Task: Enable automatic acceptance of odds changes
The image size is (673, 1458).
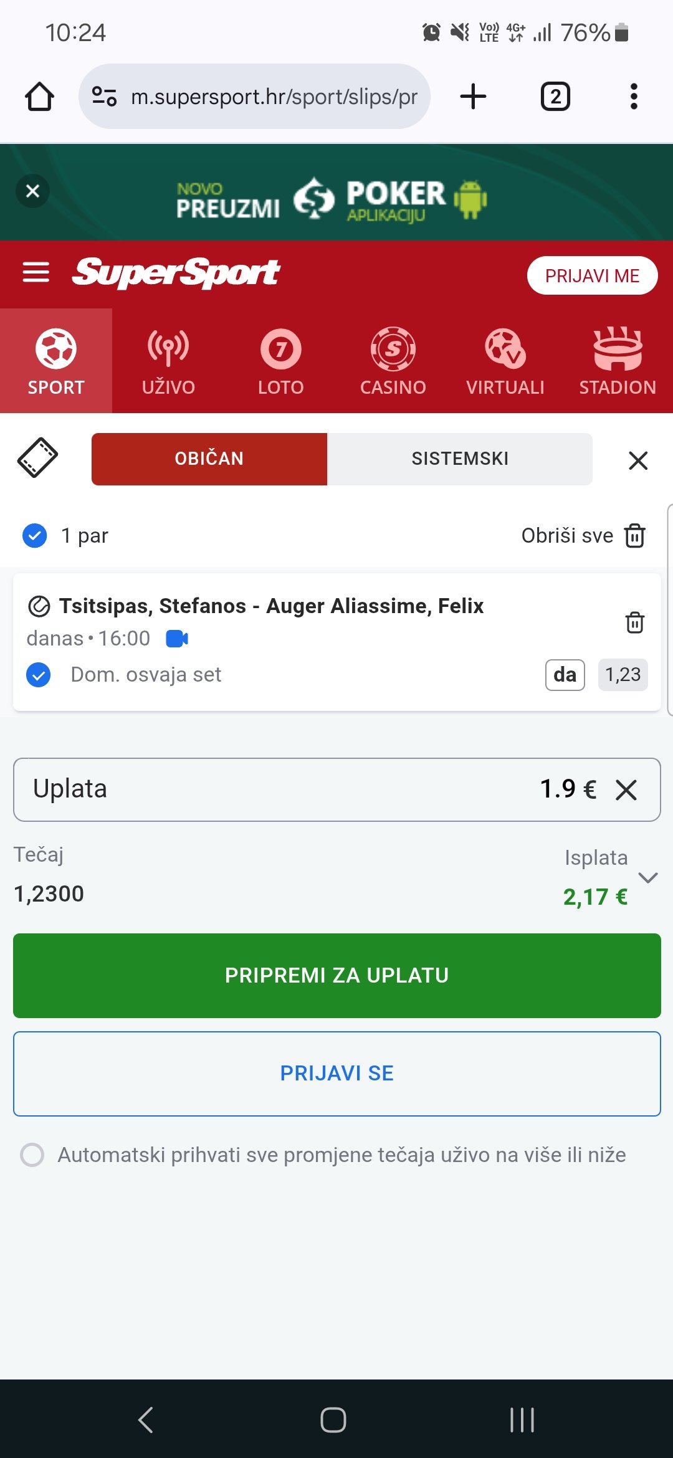Action: [32, 1155]
